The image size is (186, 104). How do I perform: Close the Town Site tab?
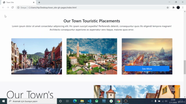pos(34,2)
